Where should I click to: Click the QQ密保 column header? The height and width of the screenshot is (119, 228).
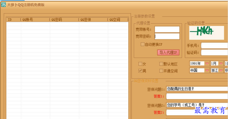pos(93,20)
